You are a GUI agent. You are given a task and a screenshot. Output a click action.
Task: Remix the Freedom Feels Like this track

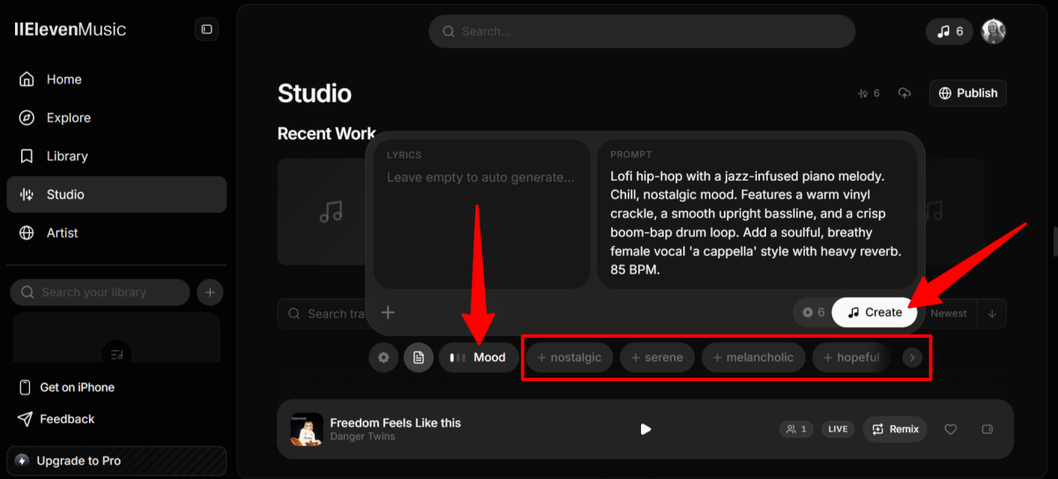click(895, 429)
